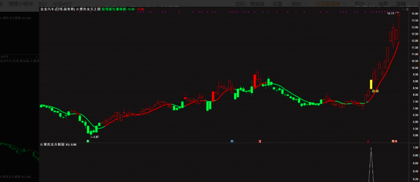Click the red 涨 marker on the timeline
420x182 pixels.
pyautogui.click(x=260, y=141)
